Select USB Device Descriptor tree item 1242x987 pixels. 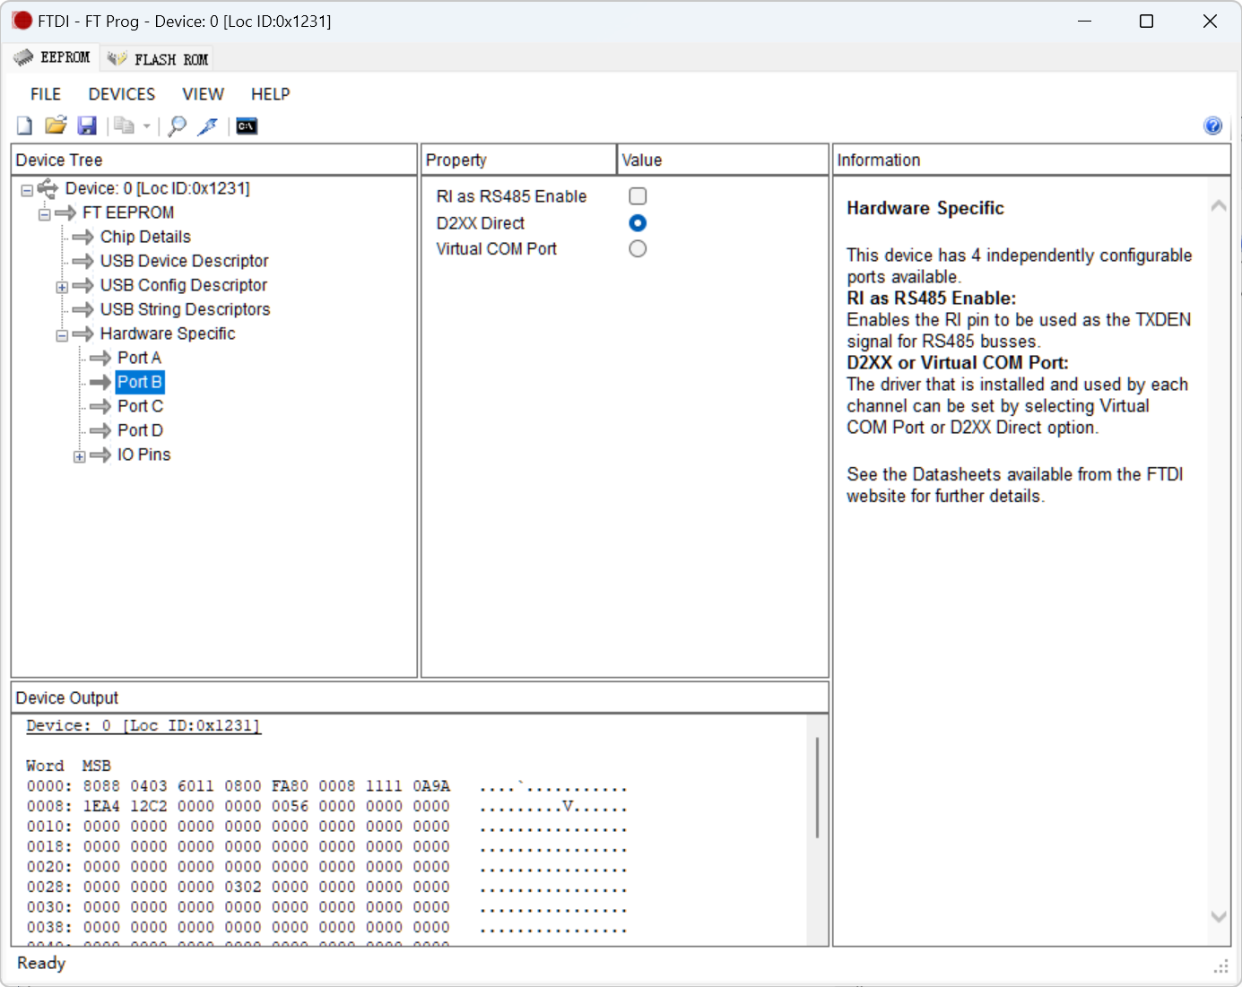click(184, 261)
